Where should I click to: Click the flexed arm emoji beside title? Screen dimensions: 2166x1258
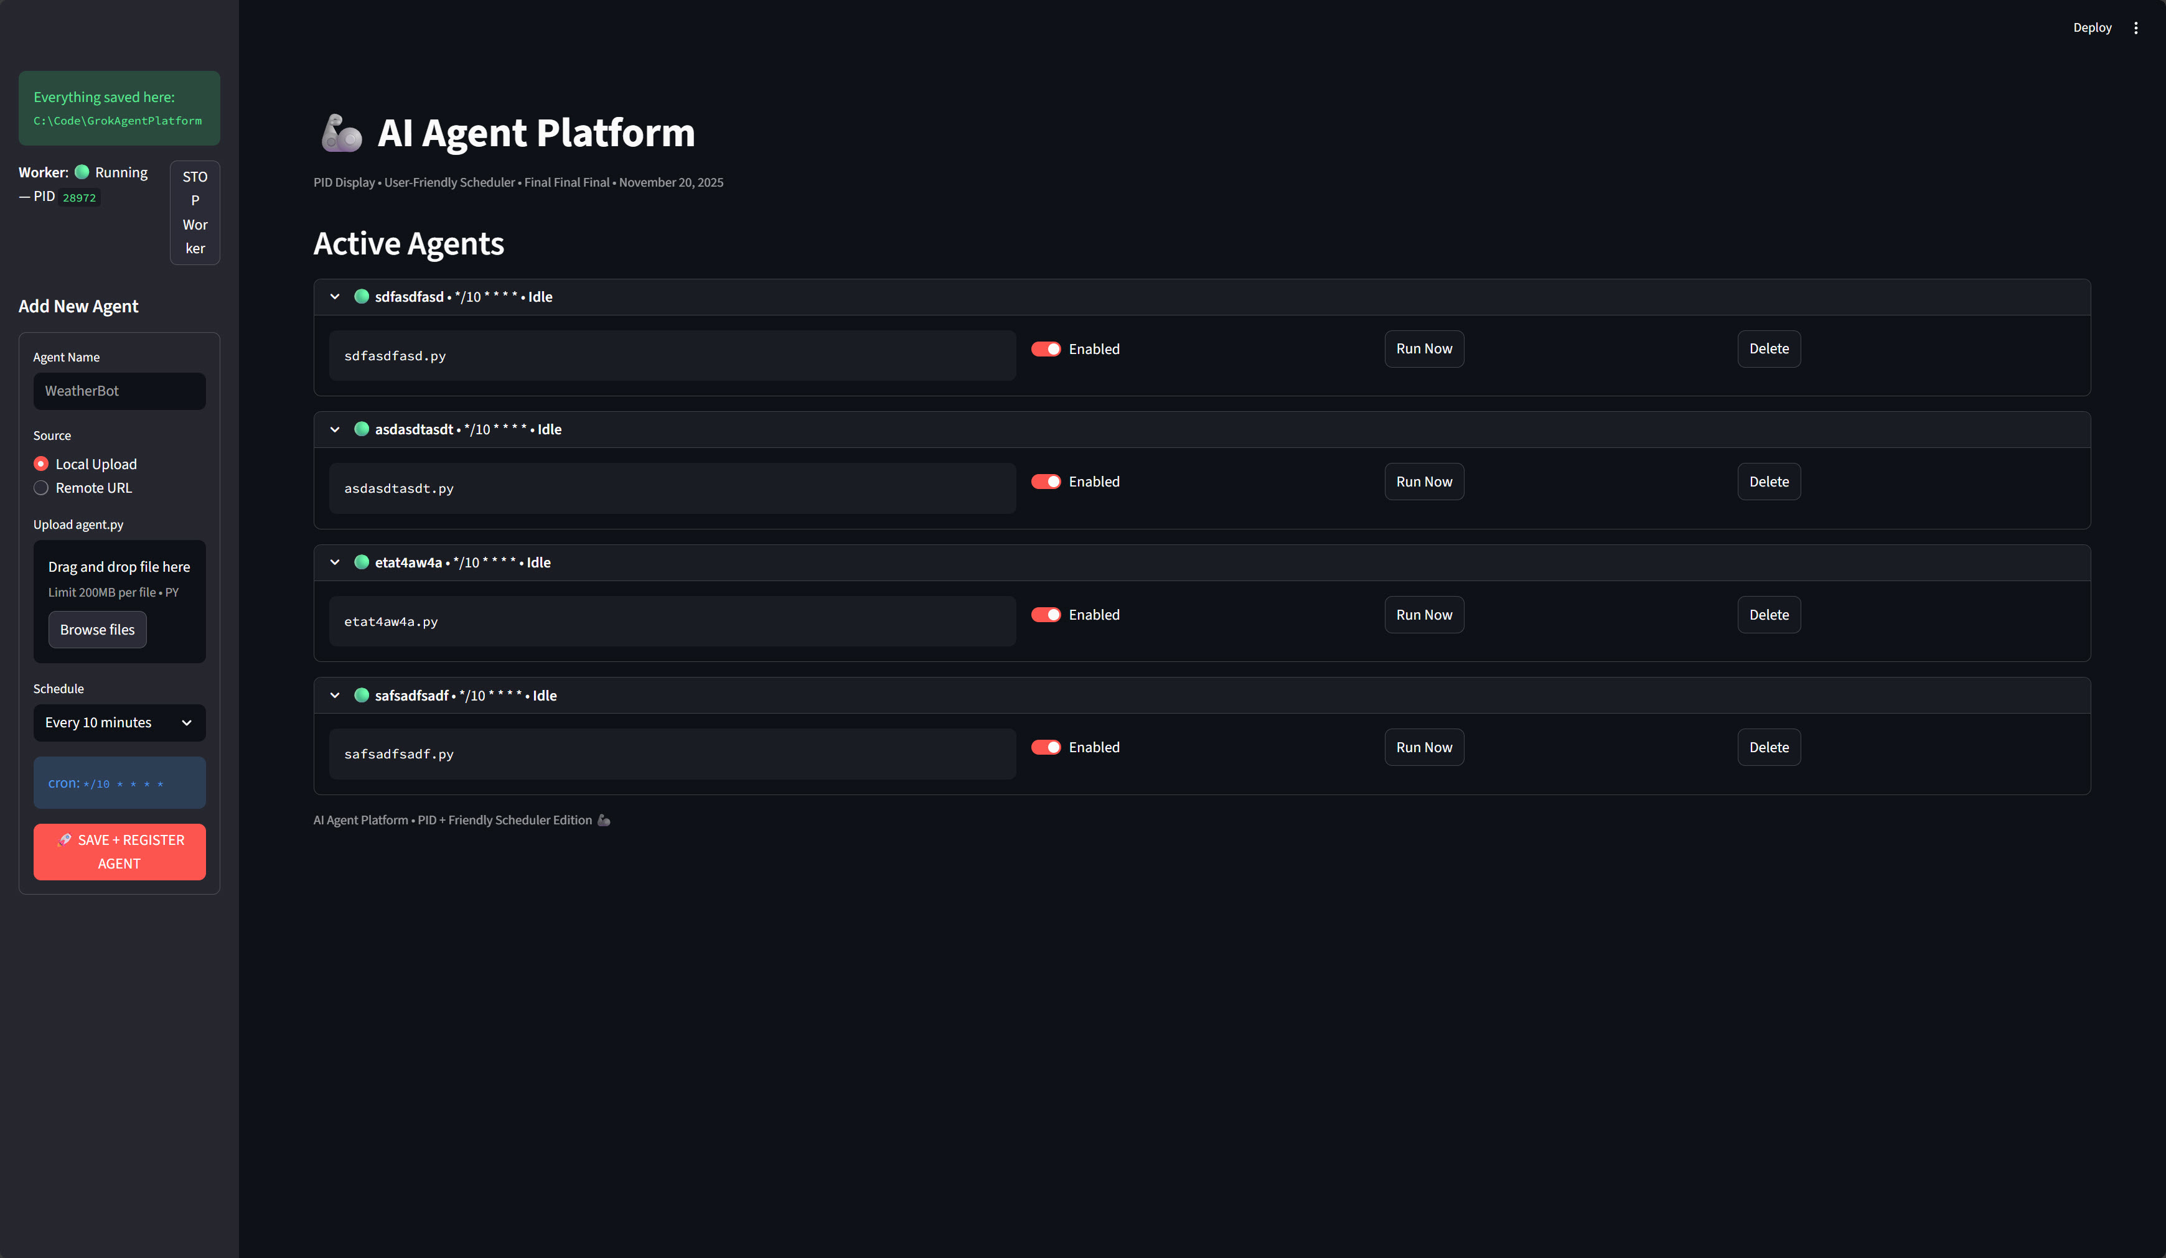pos(341,133)
